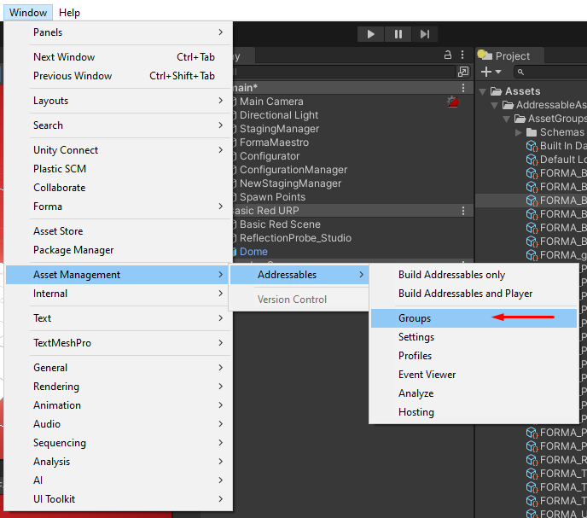587x518 pixels.
Task: Open the Hierarchy panel three-dot options menu
Action: coord(462,55)
